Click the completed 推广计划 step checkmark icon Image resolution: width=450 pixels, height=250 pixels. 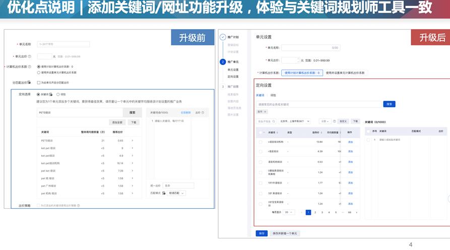click(x=223, y=37)
